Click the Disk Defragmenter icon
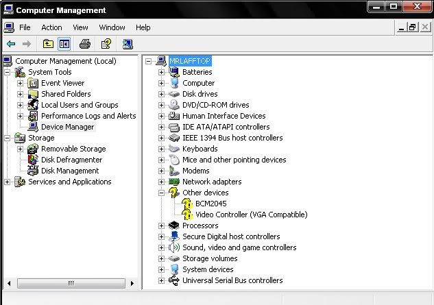 tap(33, 160)
